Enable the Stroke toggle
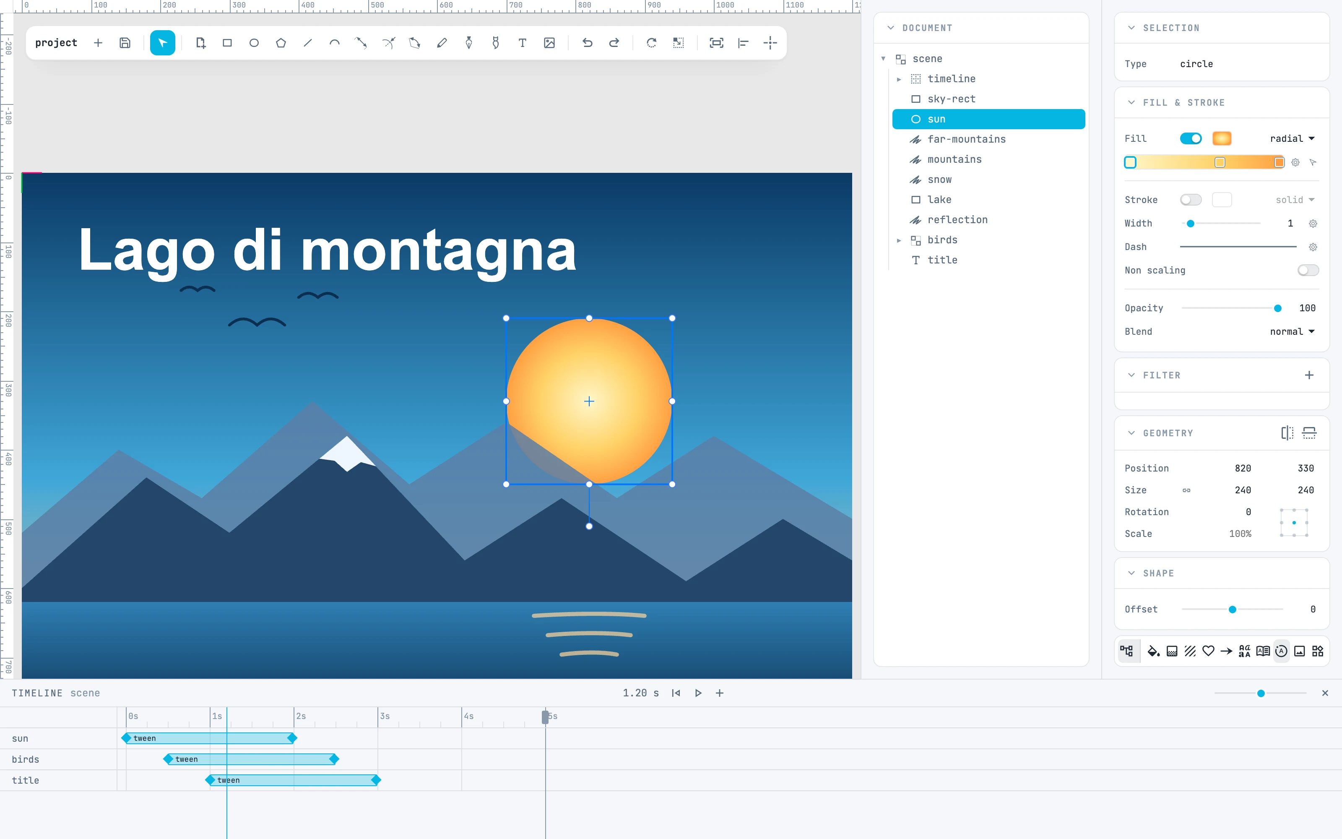Image resolution: width=1342 pixels, height=839 pixels. click(x=1191, y=200)
